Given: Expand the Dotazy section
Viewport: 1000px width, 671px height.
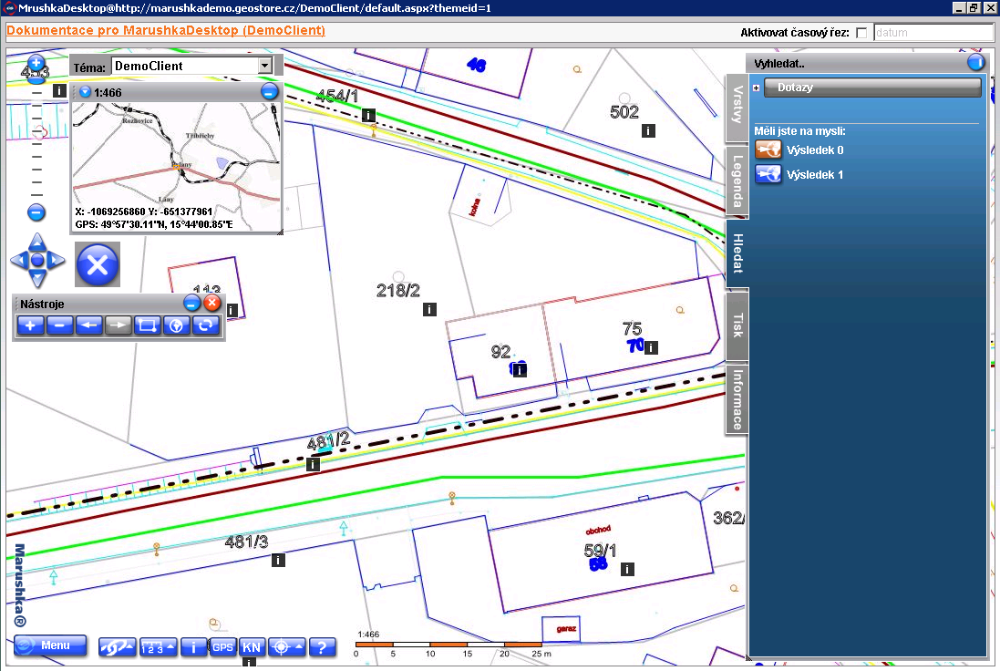Looking at the screenshot, I should 758,88.
